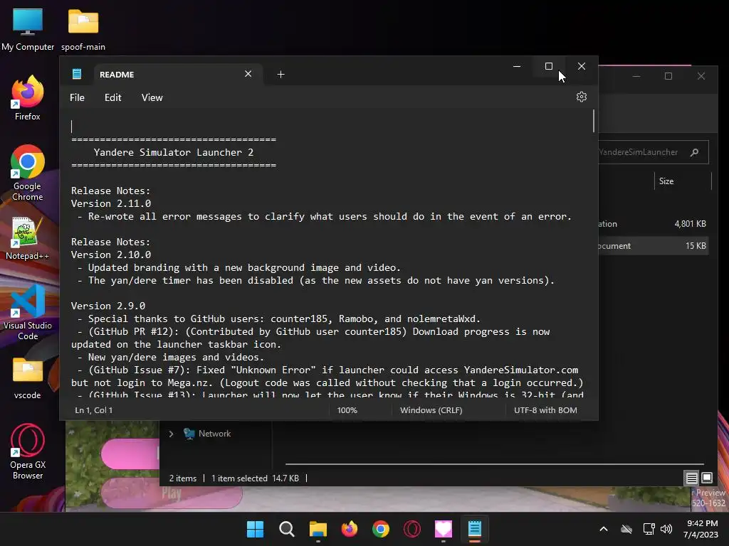The height and width of the screenshot is (546, 729).
Task: Click "Version 2.11.0" line in README
Action: 111,203
